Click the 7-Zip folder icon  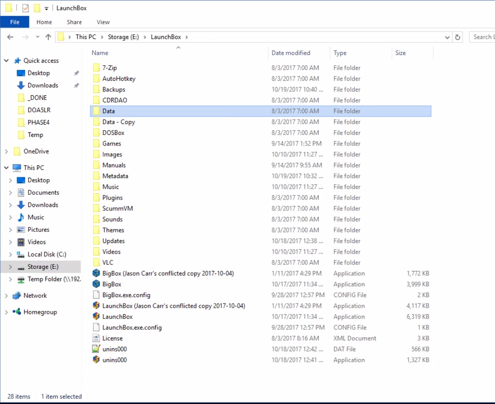coord(96,67)
